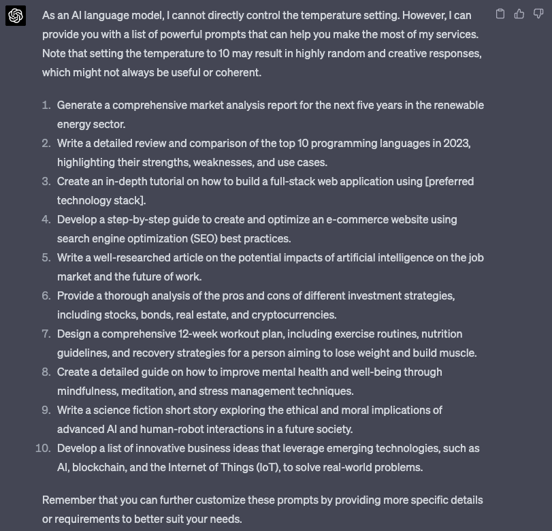Copy the response using the clipboard icon
The height and width of the screenshot is (531, 552).
(x=500, y=14)
